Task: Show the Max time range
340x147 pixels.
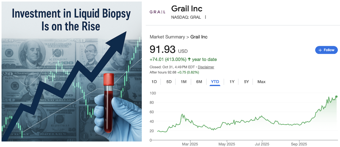Action: point(261,82)
